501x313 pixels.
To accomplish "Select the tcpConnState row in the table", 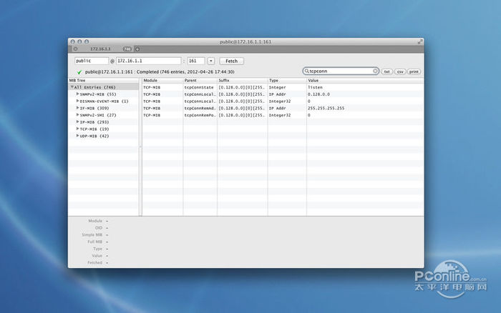I will click(200, 87).
